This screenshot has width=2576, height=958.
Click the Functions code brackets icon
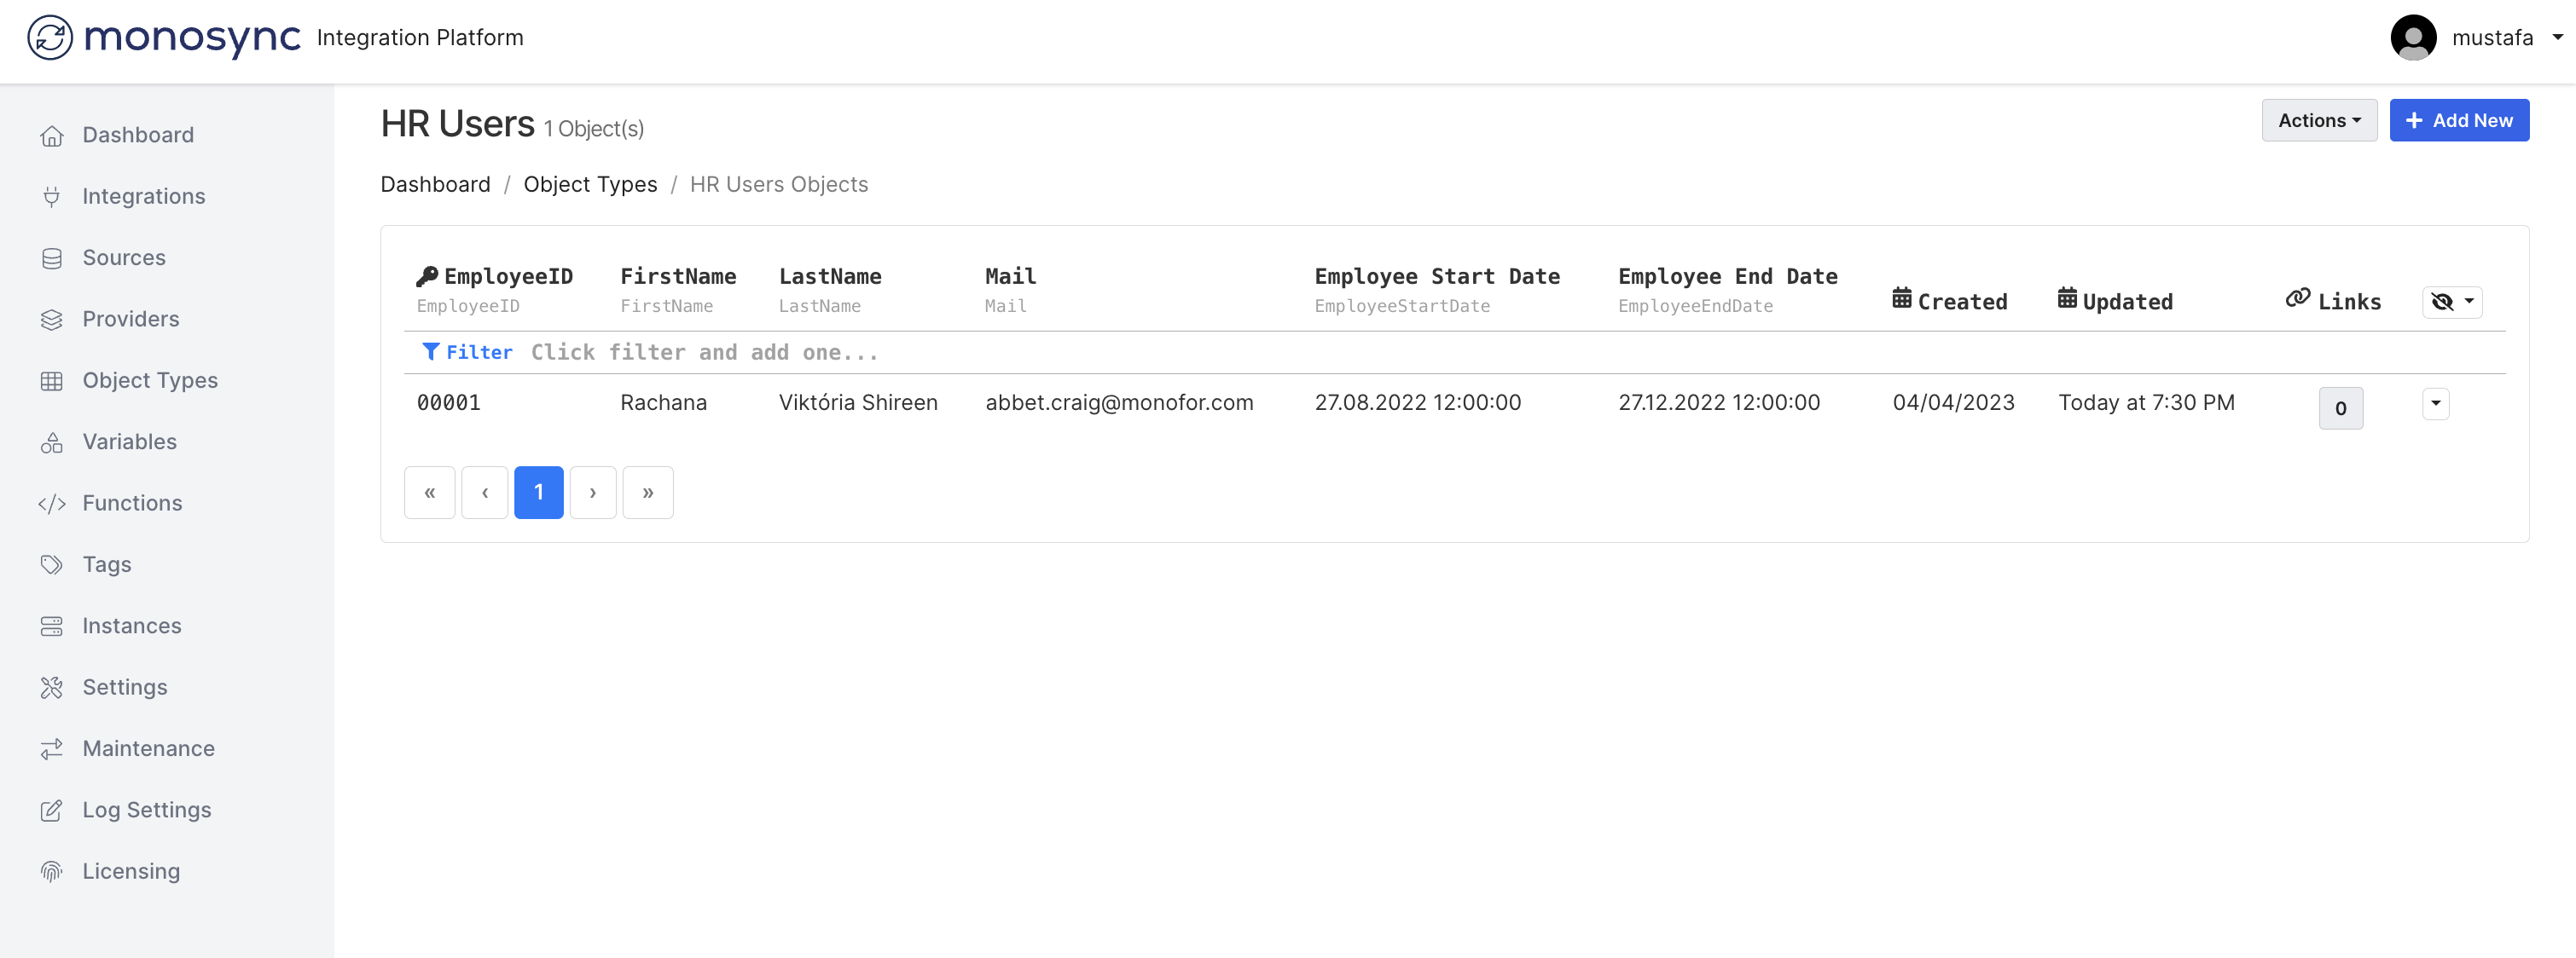(52, 504)
